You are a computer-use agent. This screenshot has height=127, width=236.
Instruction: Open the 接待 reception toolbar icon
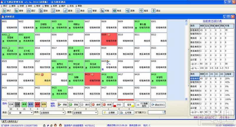(x=19, y=11)
